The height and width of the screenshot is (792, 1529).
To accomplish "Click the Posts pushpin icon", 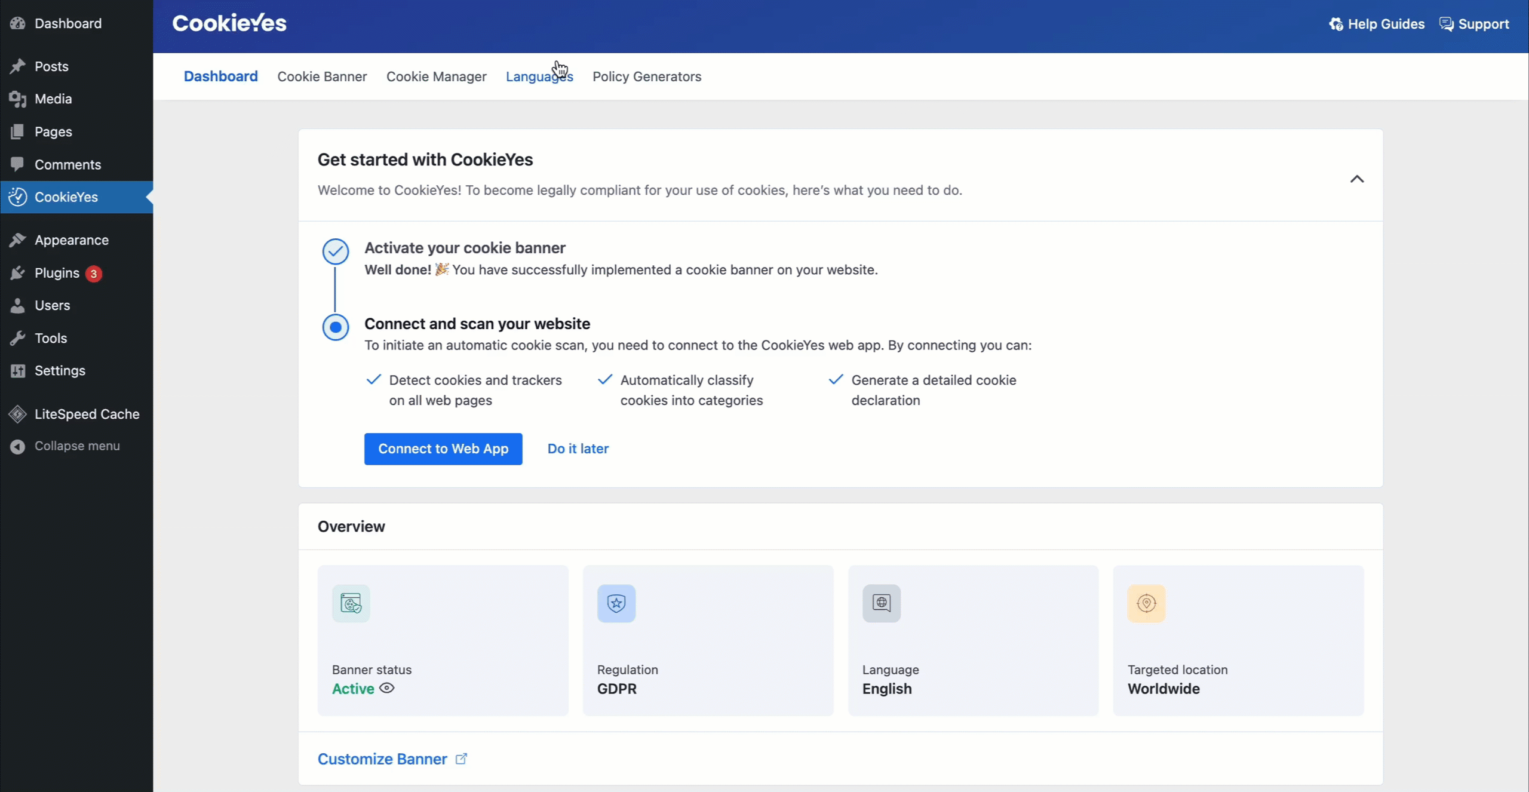I will (18, 66).
